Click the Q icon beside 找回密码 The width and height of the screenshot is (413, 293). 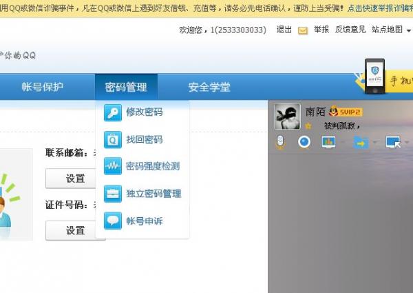click(113, 139)
